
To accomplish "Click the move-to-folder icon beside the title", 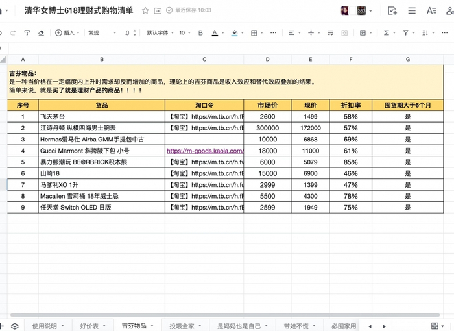I will click(158, 11).
